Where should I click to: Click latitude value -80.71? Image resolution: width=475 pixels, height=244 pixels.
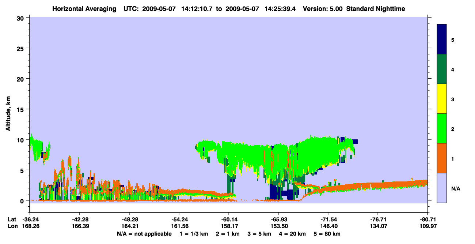point(427,219)
